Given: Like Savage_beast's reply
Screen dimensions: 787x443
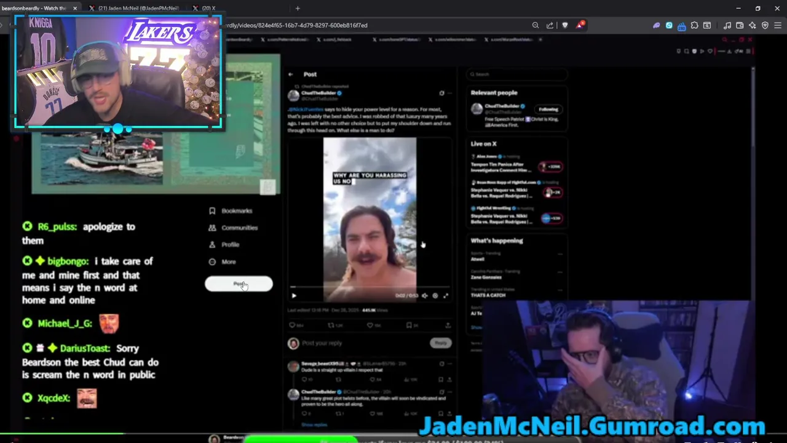Looking at the screenshot, I should coord(373,380).
